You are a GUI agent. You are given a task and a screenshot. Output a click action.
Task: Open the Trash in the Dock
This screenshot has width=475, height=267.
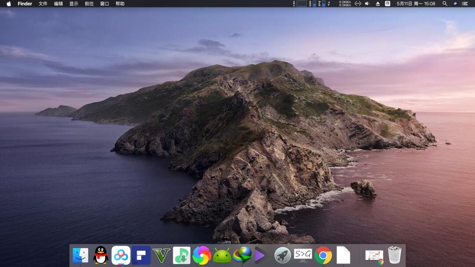(x=395, y=255)
